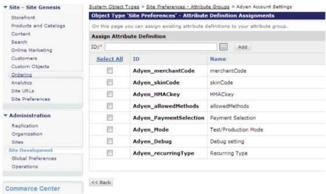Click the Adyen_merchantCode ID cell
Screen dimensions: 326x194
click(x=164, y=71)
